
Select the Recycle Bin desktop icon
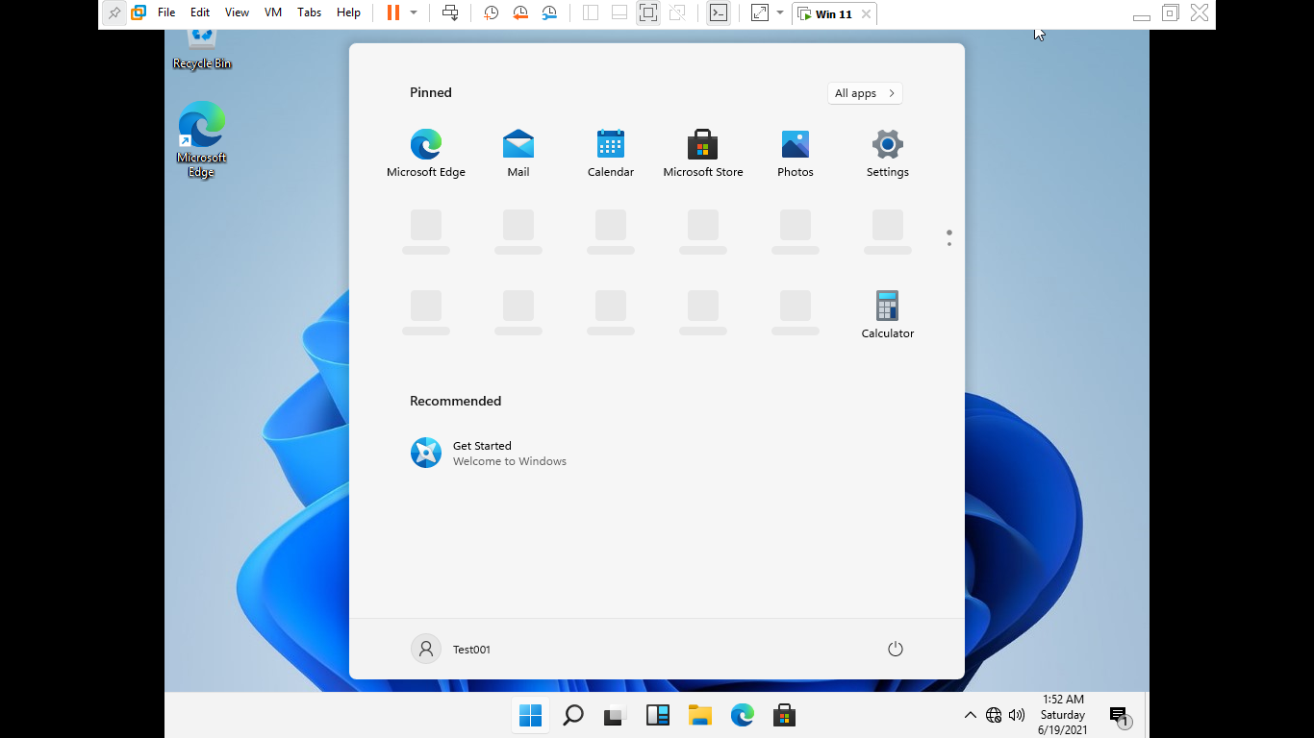click(x=202, y=50)
